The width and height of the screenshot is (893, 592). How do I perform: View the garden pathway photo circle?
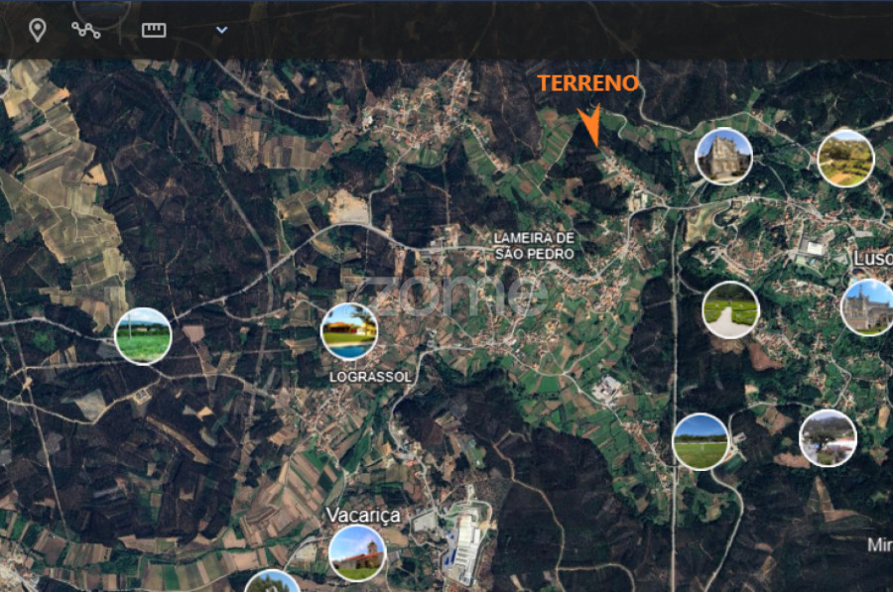pyautogui.click(x=730, y=309)
